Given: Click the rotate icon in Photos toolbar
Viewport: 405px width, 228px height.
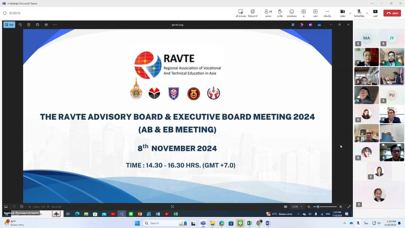Looking at the screenshot, I should (x=20, y=25).
